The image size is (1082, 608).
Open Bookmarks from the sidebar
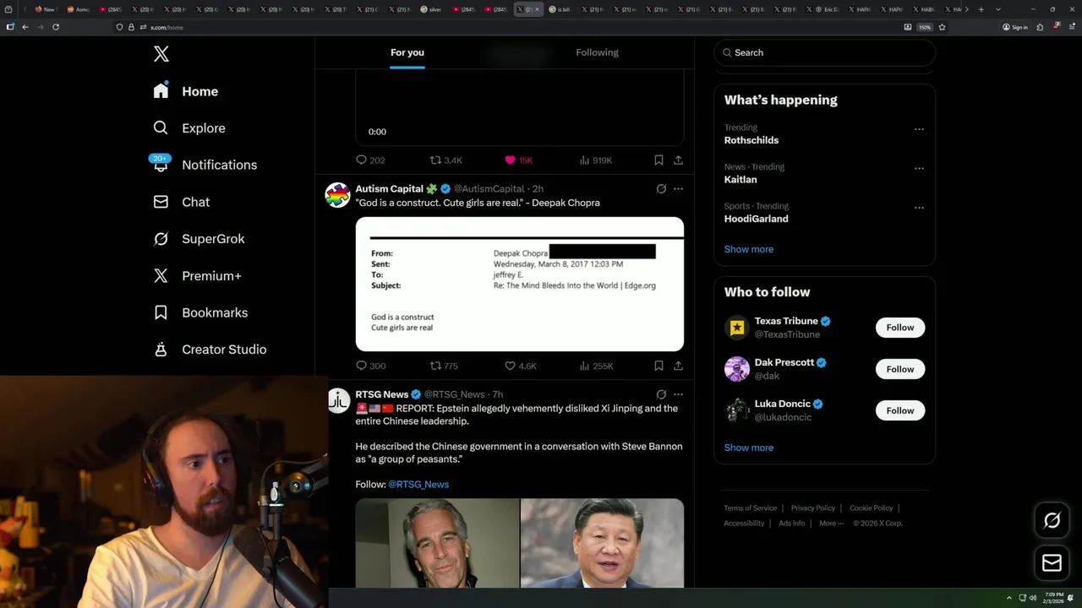pyautogui.click(x=201, y=312)
